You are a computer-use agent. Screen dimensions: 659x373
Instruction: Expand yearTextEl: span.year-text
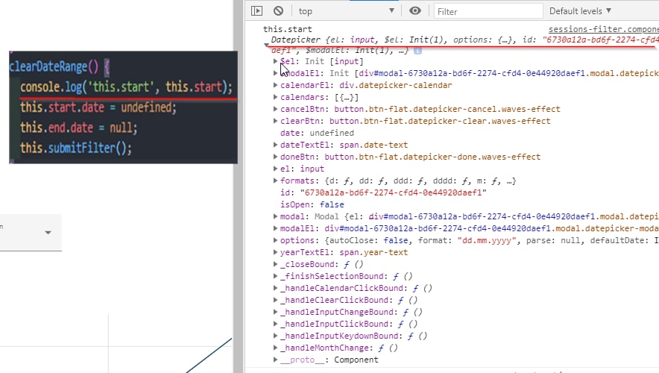click(275, 252)
